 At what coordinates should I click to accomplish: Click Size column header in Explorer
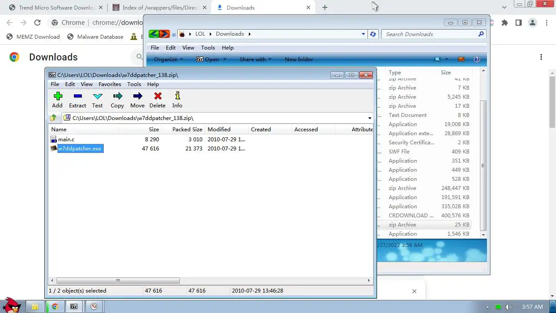point(456,72)
